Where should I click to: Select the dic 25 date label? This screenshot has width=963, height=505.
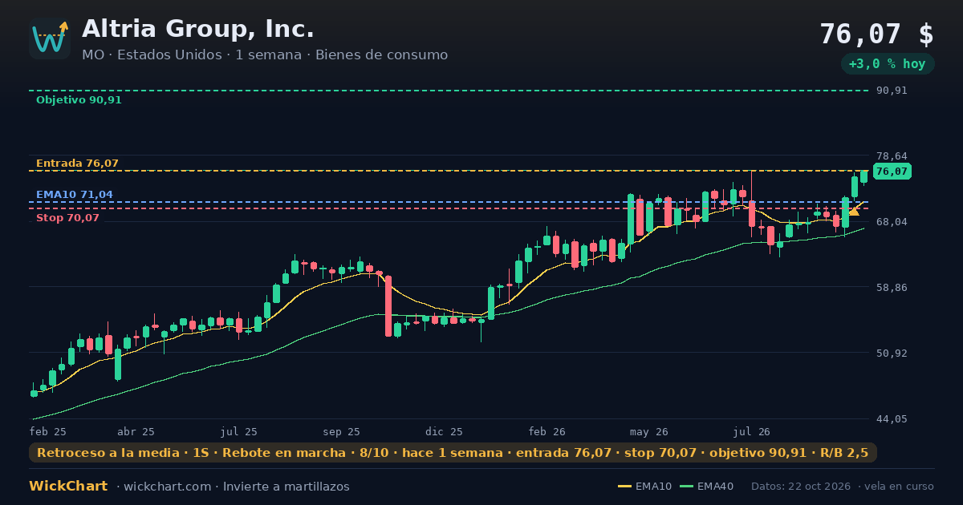point(445,432)
